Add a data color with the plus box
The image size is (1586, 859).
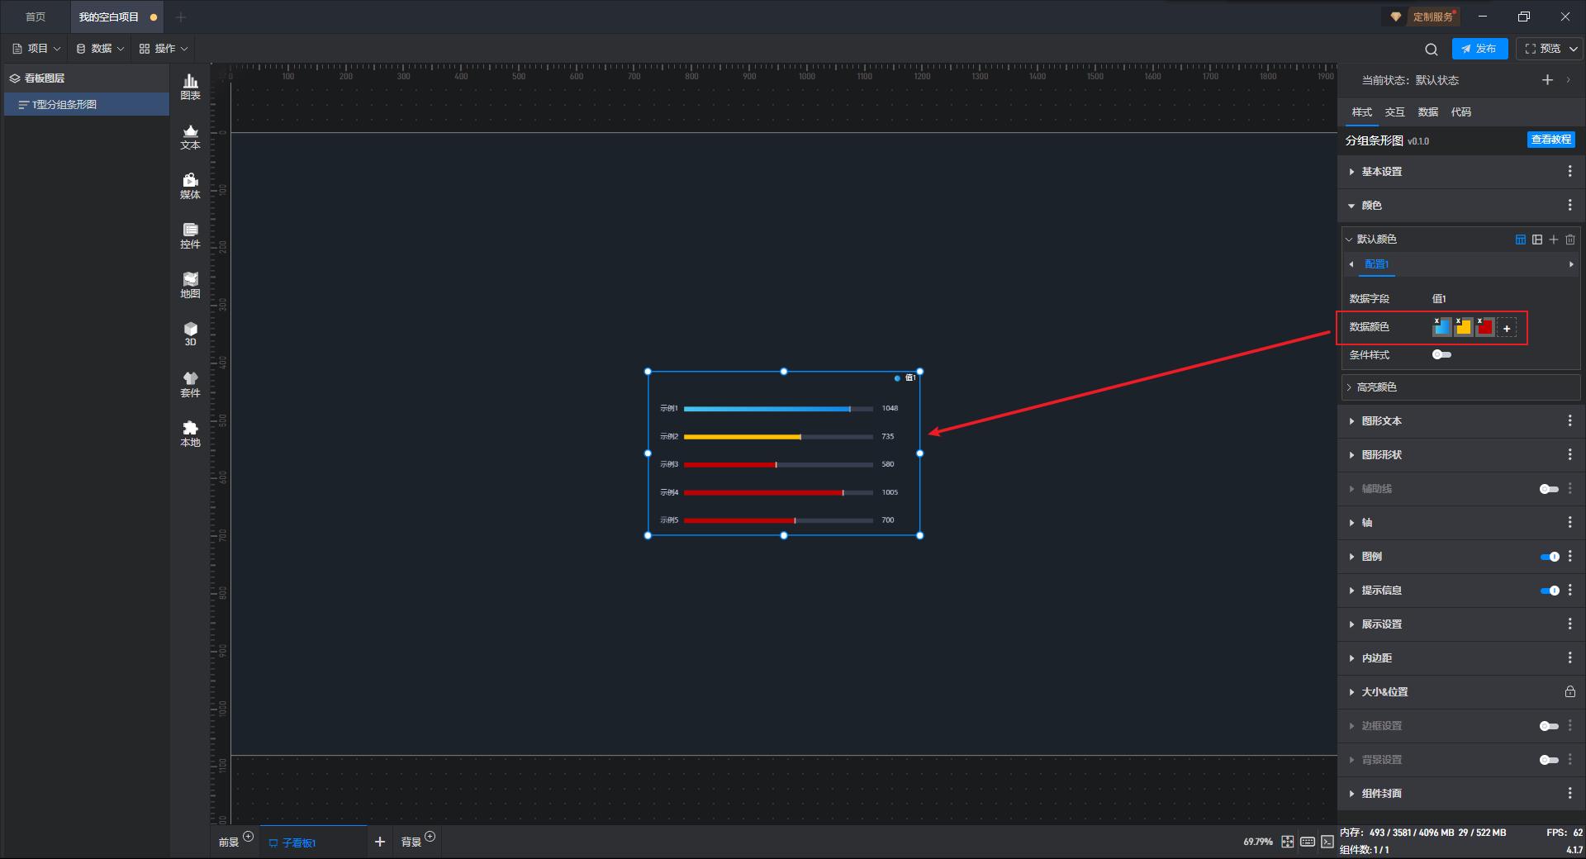point(1508,328)
